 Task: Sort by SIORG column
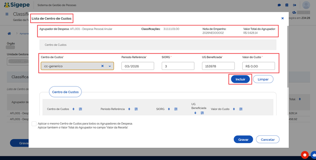(169, 109)
